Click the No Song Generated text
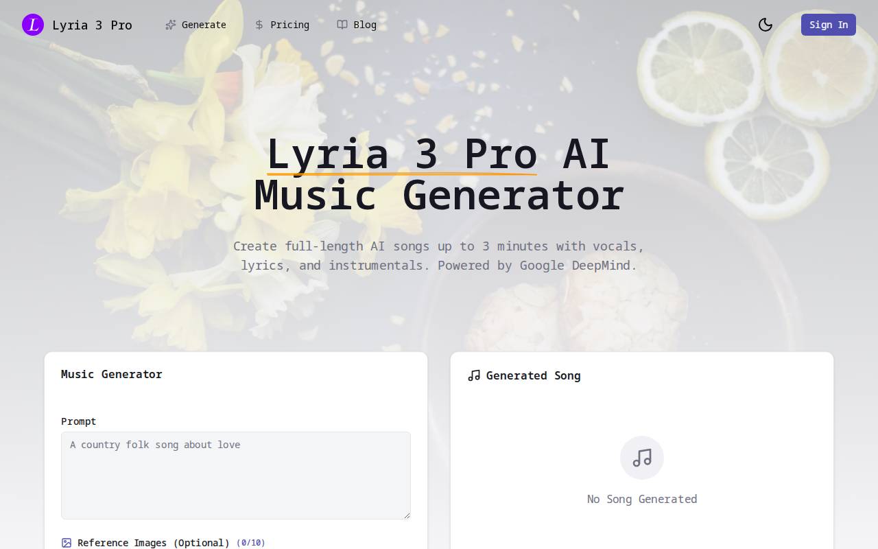Screen dimensions: 878x549 tap(642, 499)
